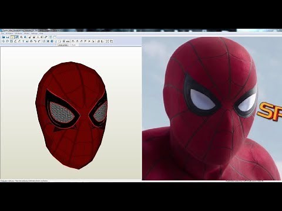The width and height of the screenshot is (282, 211).
Task: Open the Settings menu
Action: point(34,33)
